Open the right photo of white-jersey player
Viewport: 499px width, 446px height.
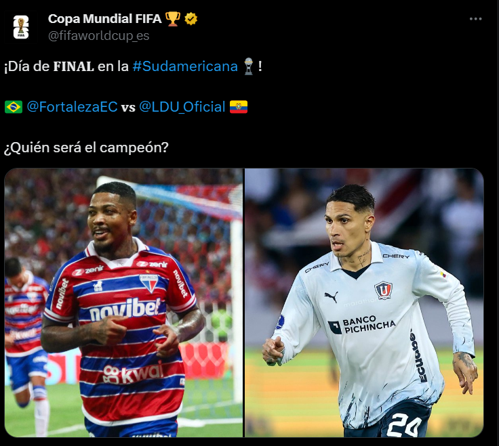[364, 303]
